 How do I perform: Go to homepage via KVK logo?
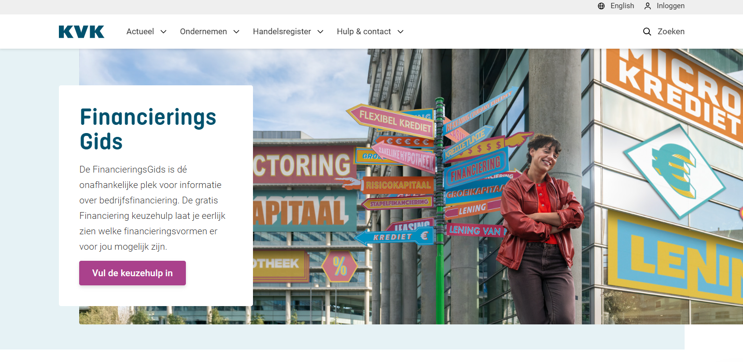[x=82, y=32]
